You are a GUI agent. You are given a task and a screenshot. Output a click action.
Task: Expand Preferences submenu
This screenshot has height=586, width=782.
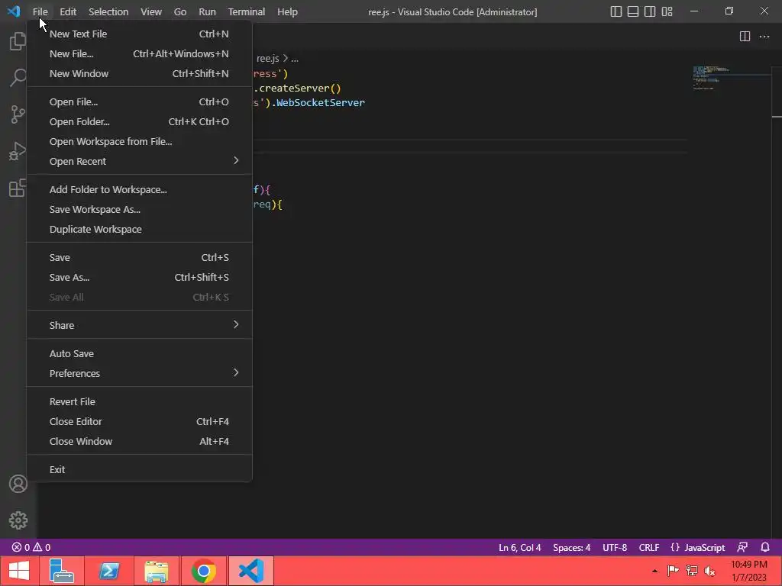pos(140,372)
